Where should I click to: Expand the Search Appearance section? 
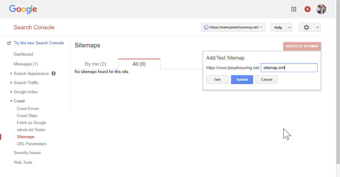click(11, 74)
